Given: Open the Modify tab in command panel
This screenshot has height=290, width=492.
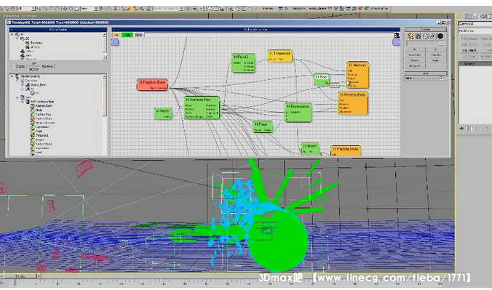Looking at the screenshot, I should pyautogui.click(x=467, y=16).
